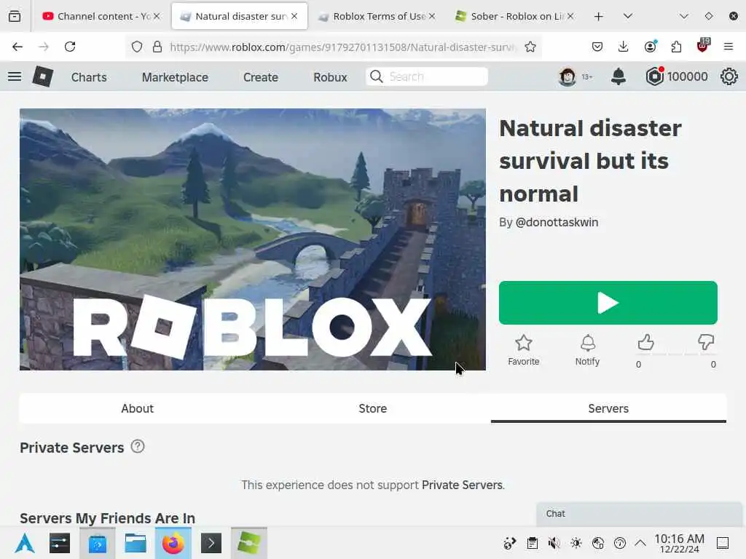Click the Roblox logo home icon
This screenshot has width=746, height=559.
pos(43,76)
